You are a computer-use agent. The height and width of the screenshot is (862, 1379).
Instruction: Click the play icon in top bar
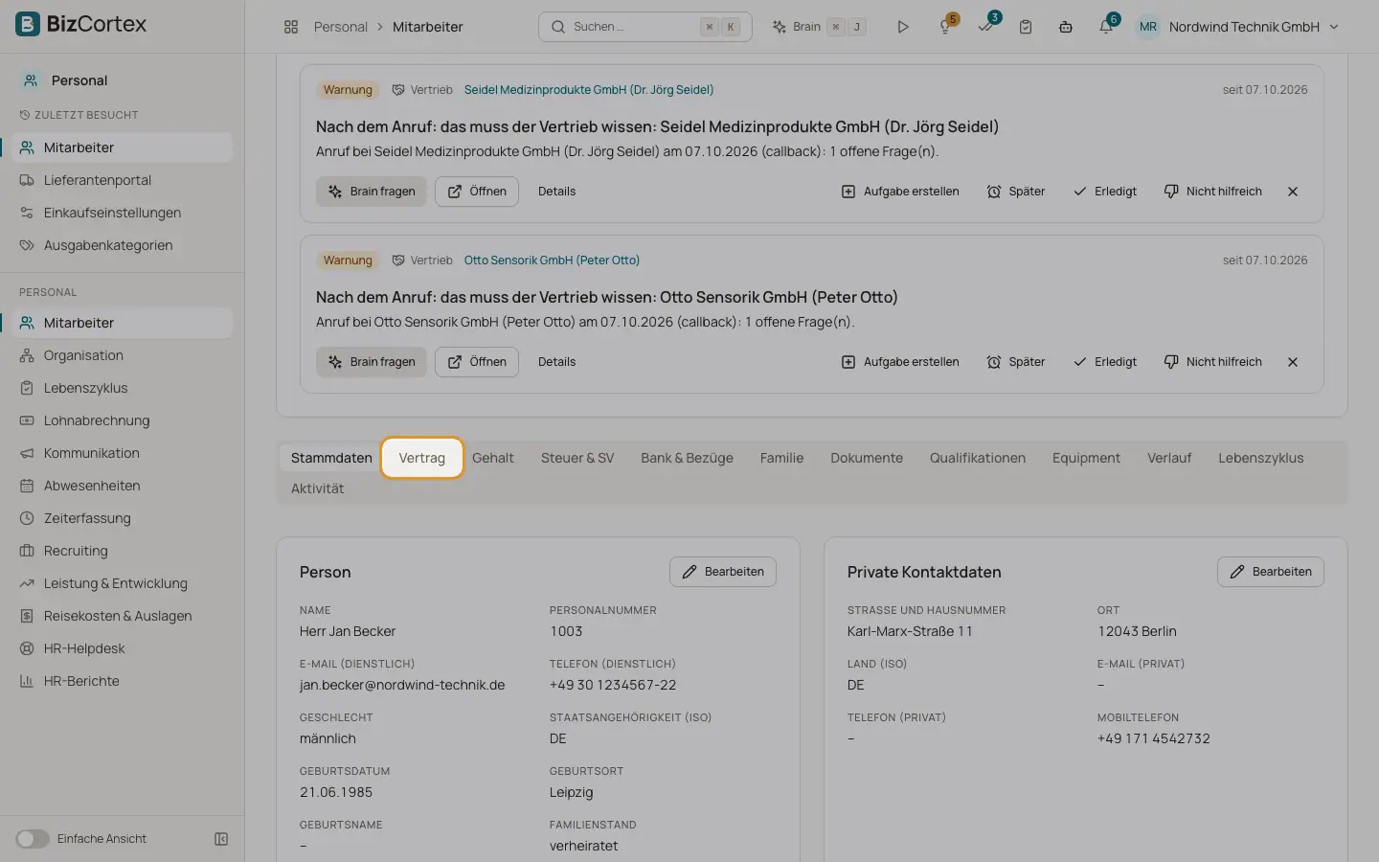pos(902,27)
